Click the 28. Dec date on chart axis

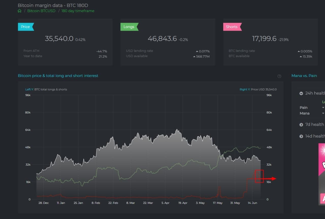pos(43,203)
